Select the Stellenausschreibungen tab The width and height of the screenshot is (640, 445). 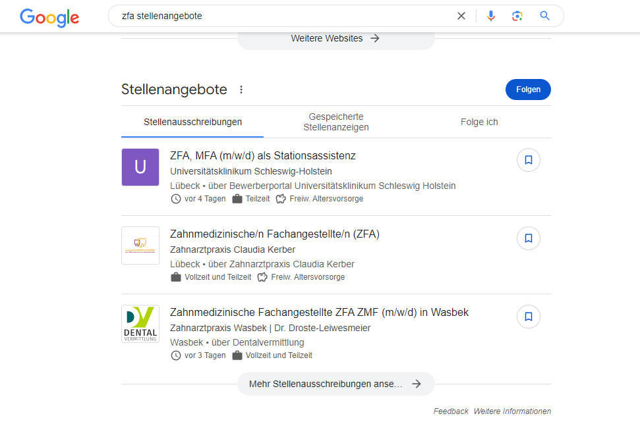[192, 122]
